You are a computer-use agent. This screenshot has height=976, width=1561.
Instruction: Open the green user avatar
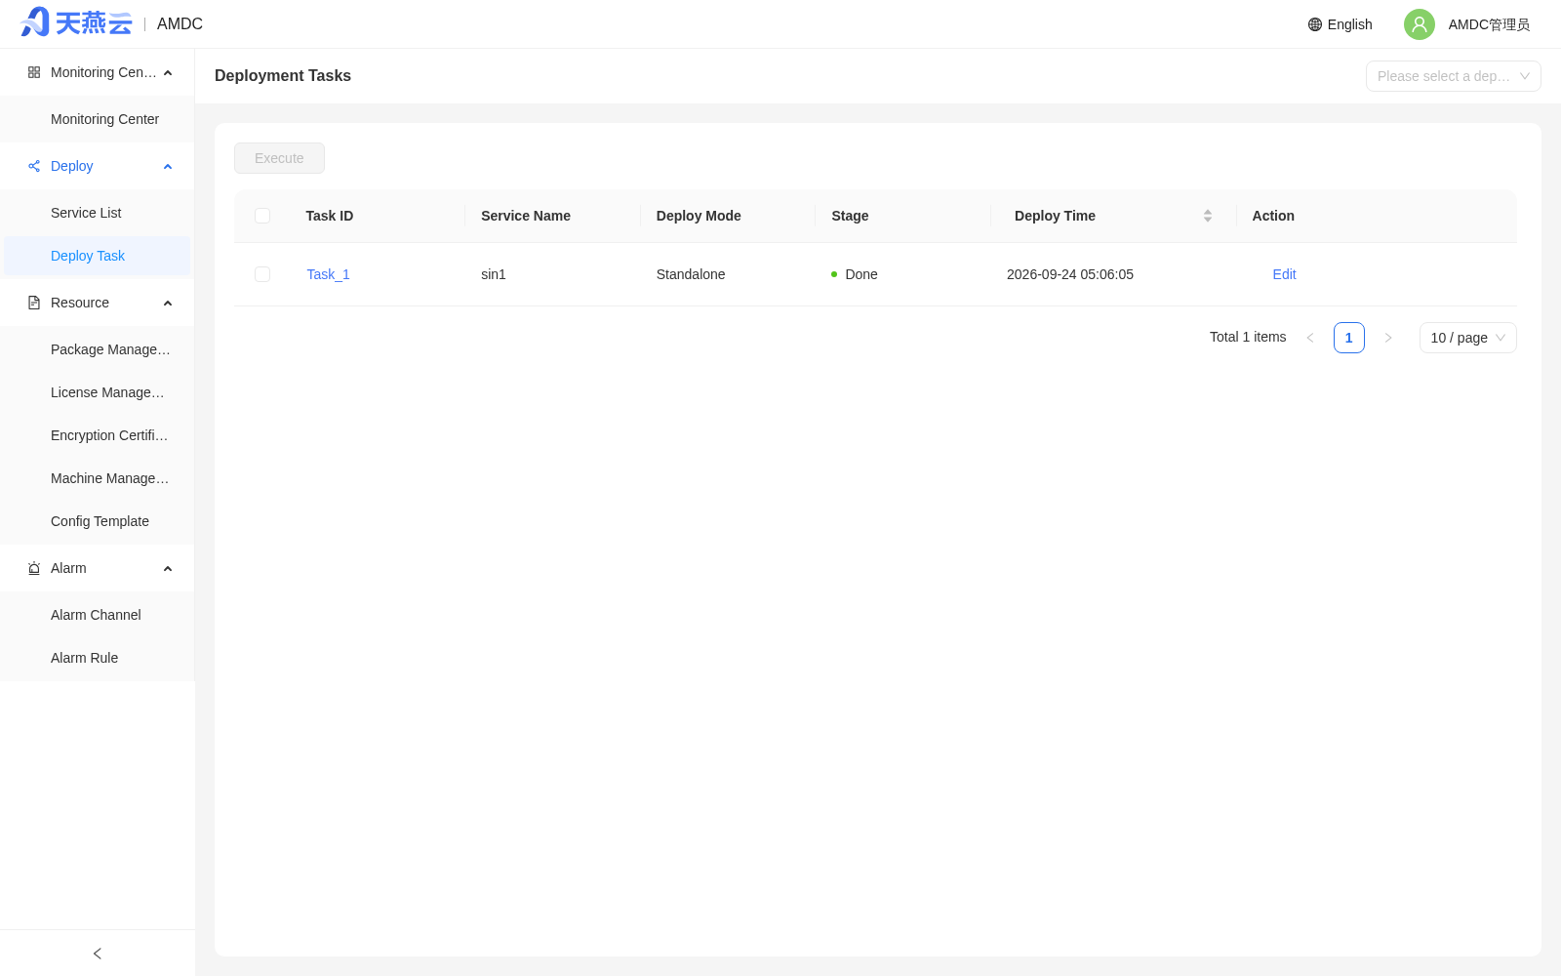[x=1420, y=24]
